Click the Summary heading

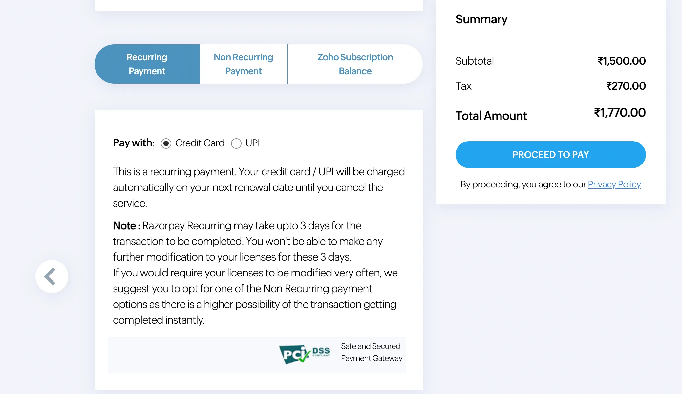coord(481,19)
